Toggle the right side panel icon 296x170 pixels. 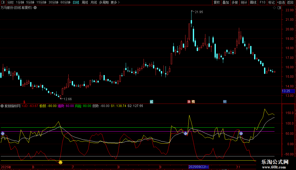(279, 8)
